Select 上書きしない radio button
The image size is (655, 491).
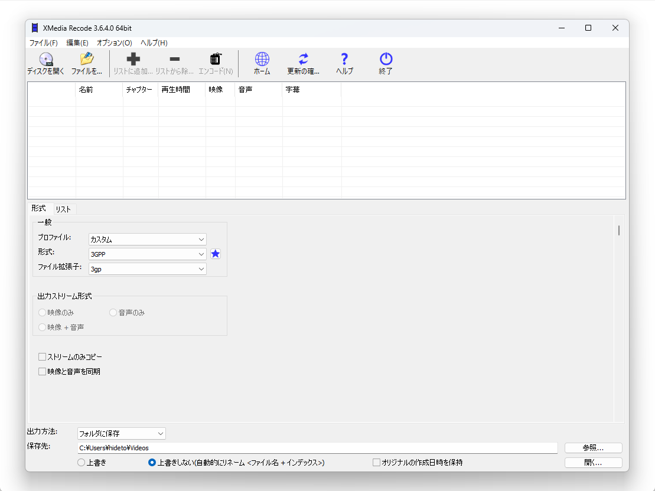pyautogui.click(x=152, y=463)
